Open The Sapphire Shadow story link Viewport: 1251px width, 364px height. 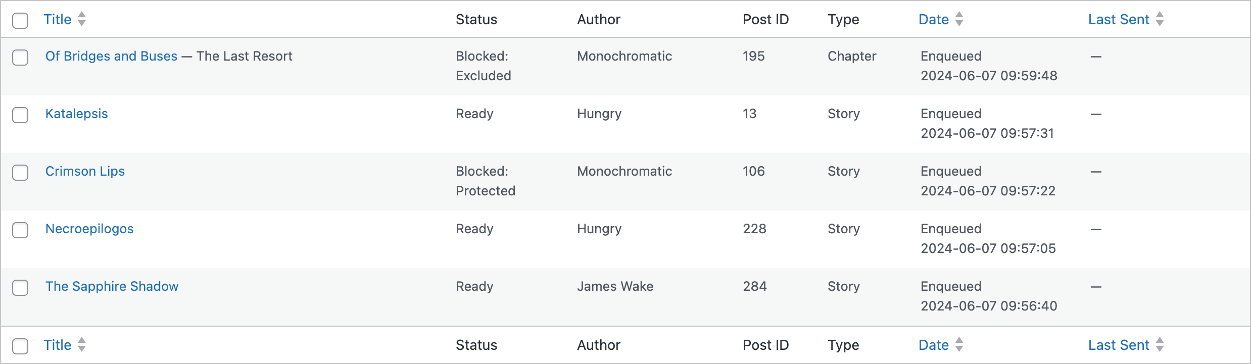pos(112,286)
